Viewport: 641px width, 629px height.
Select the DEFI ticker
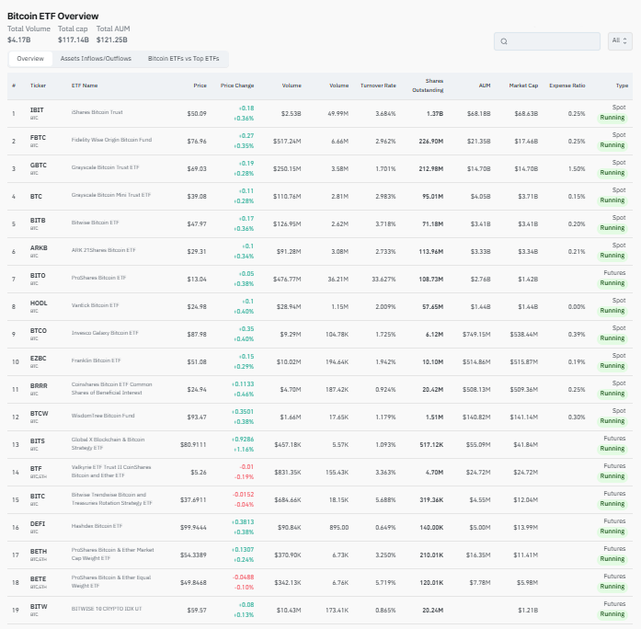click(x=38, y=523)
